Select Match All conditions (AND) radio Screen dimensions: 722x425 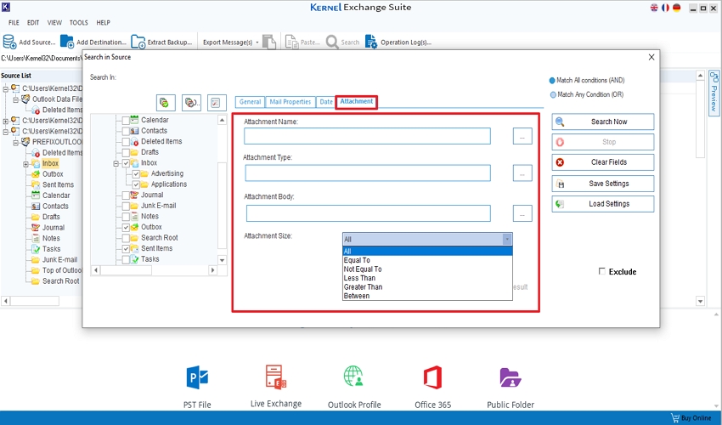[x=552, y=80]
